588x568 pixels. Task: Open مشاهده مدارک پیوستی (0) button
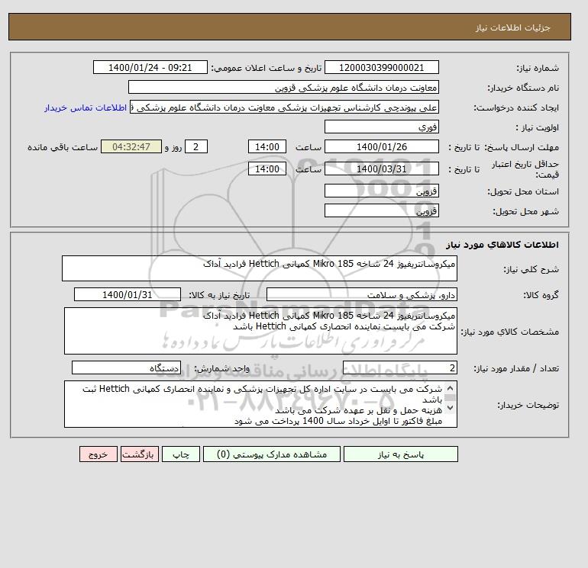(x=272, y=454)
